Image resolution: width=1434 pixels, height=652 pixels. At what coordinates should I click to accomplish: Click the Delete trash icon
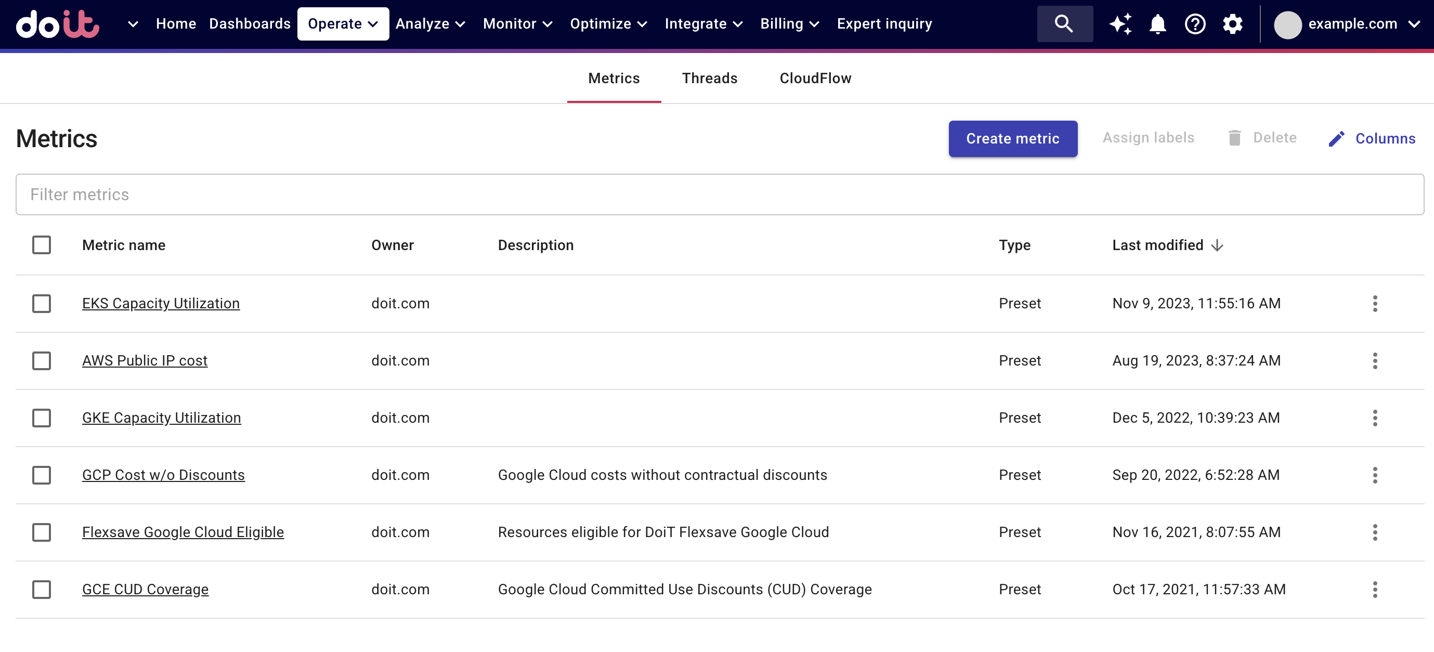[1234, 138]
